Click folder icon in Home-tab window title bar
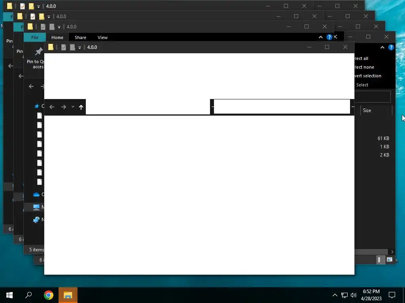405x303 pixels. [30, 26]
